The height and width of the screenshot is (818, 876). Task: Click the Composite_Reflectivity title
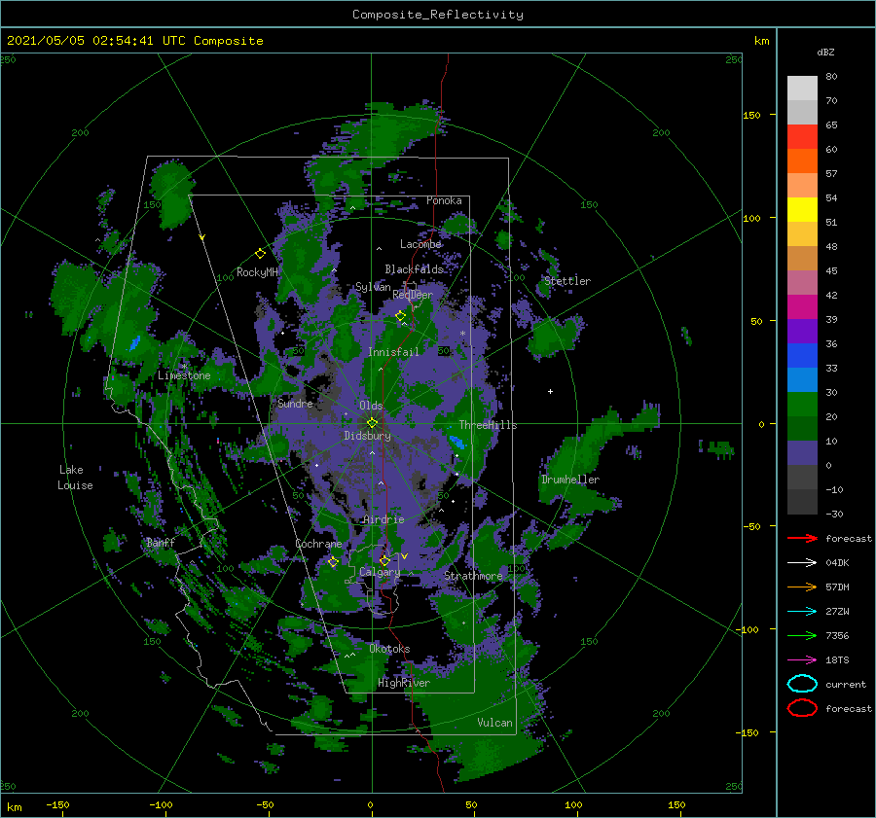[437, 15]
